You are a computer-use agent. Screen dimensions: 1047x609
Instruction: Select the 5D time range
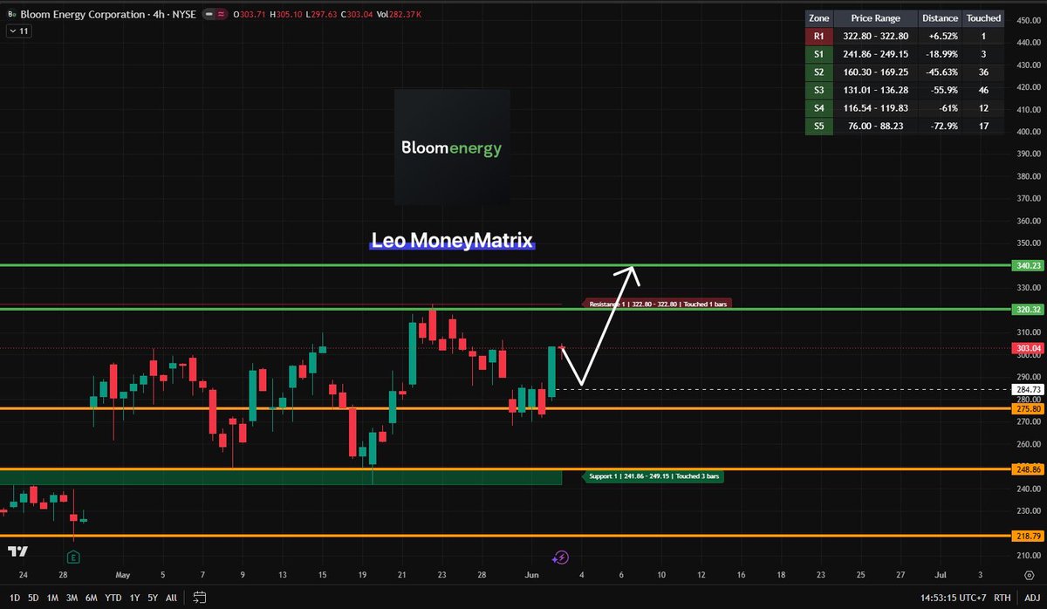[33, 598]
